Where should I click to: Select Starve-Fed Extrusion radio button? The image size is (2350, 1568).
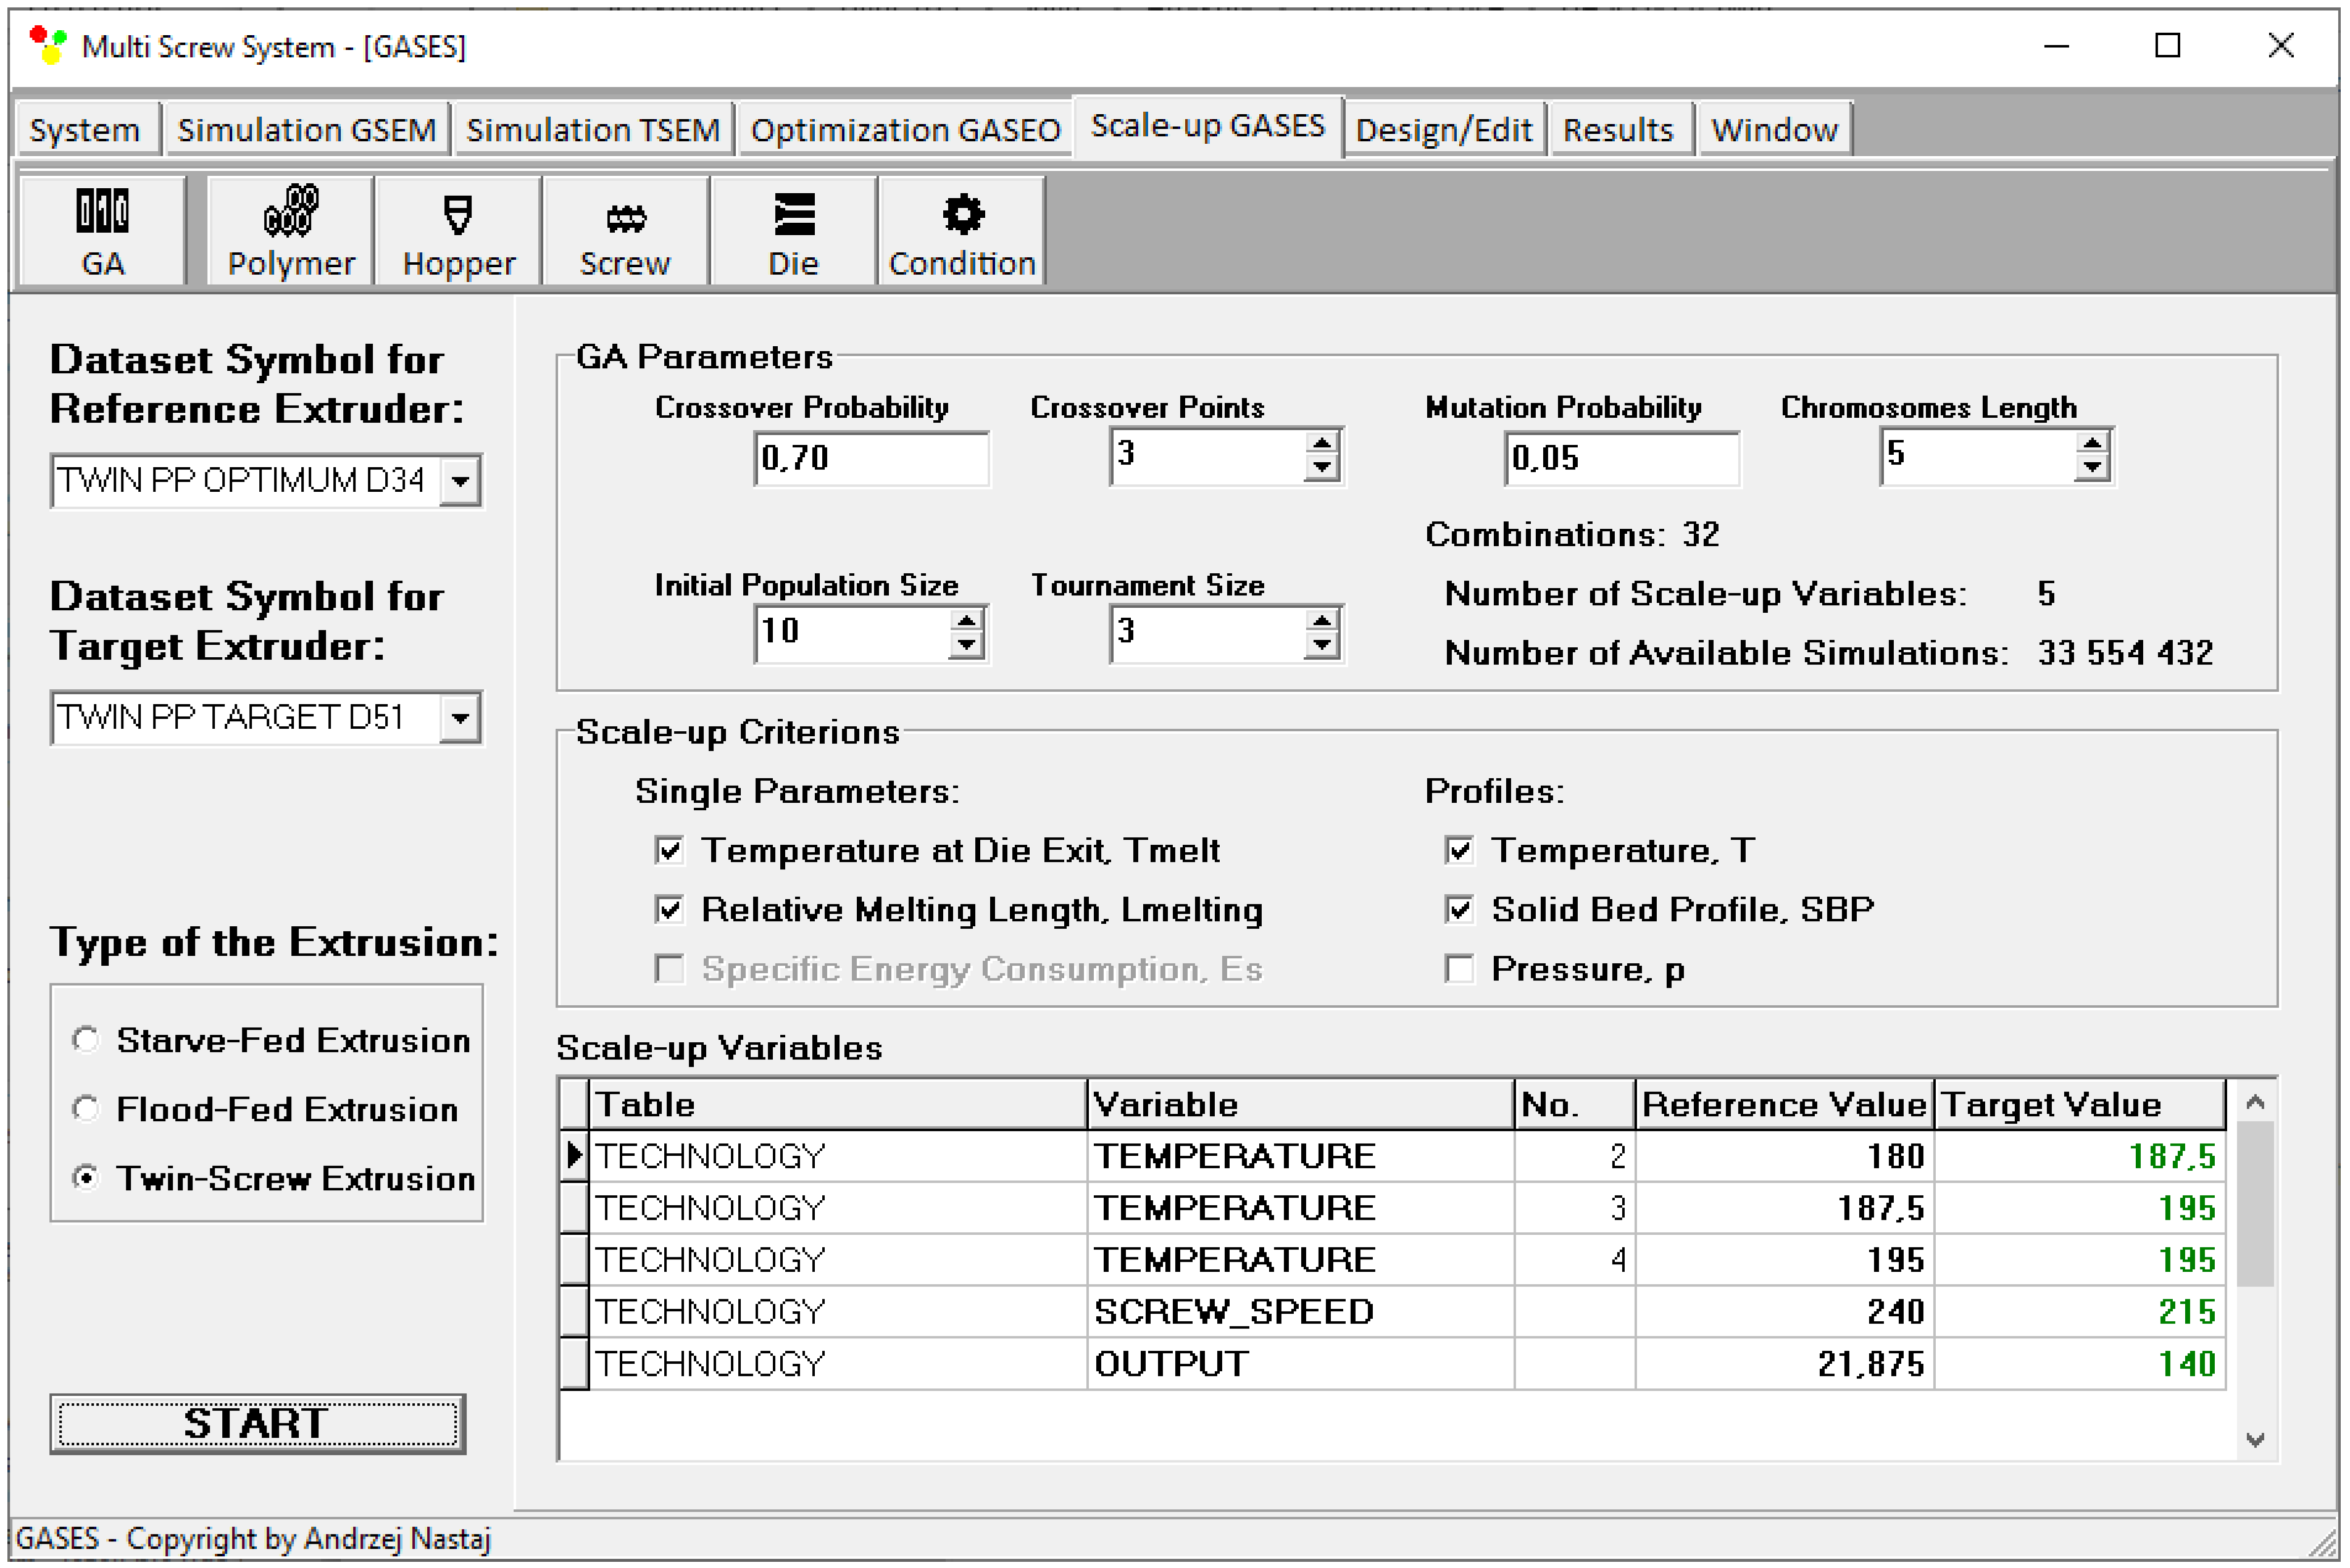tap(86, 1040)
